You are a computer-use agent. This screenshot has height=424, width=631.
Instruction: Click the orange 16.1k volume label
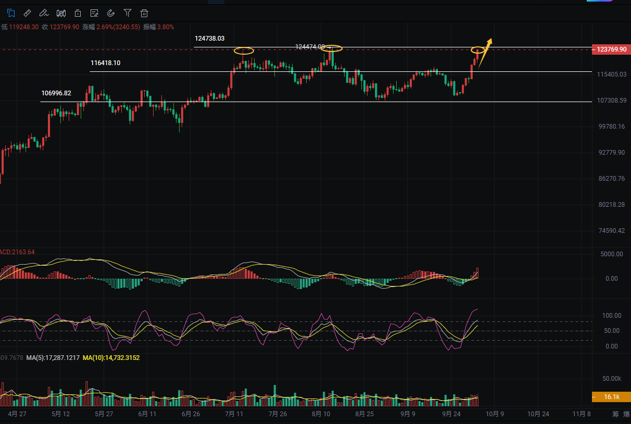click(611, 397)
